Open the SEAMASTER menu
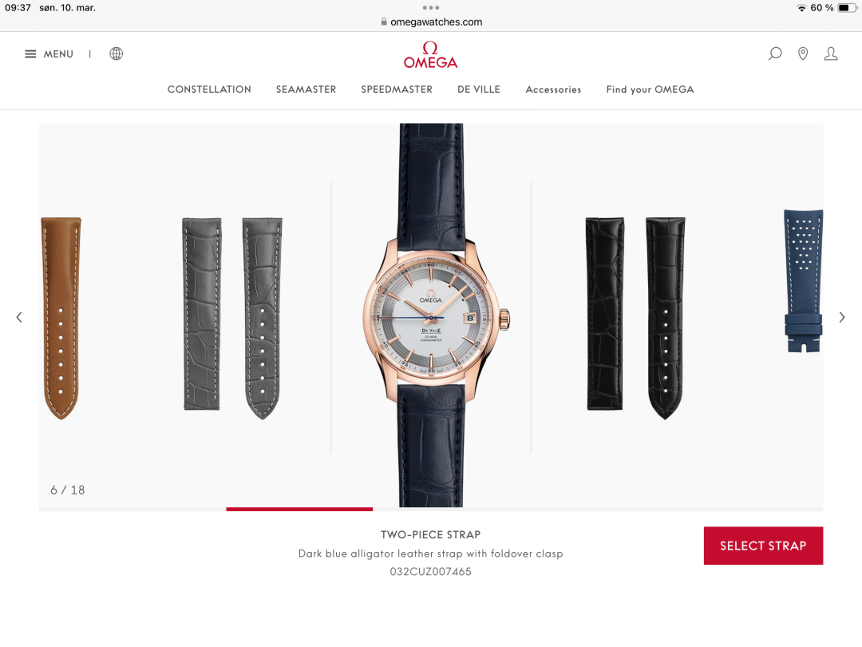Viewport: 862px width, 647px height. [x=306, y=89]
